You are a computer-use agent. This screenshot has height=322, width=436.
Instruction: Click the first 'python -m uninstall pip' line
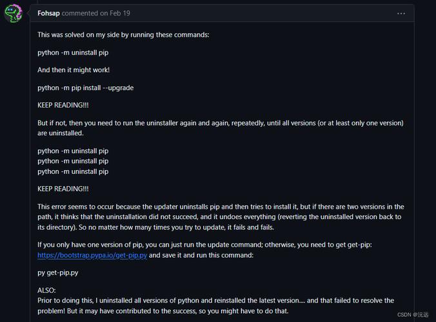click(x=73, y=52)
